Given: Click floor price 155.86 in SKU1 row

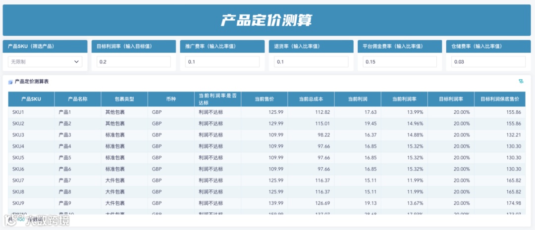Looking at the screenshot, I should pos(514,112).
